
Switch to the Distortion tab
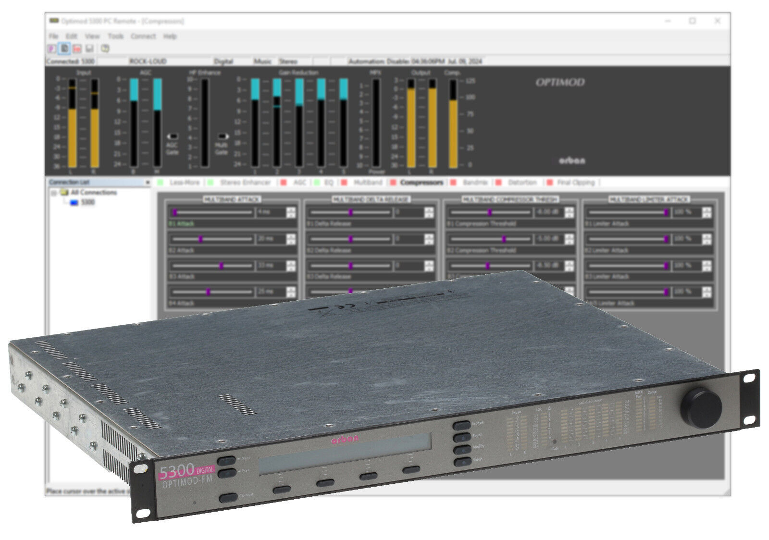click(x=517, y=183)
